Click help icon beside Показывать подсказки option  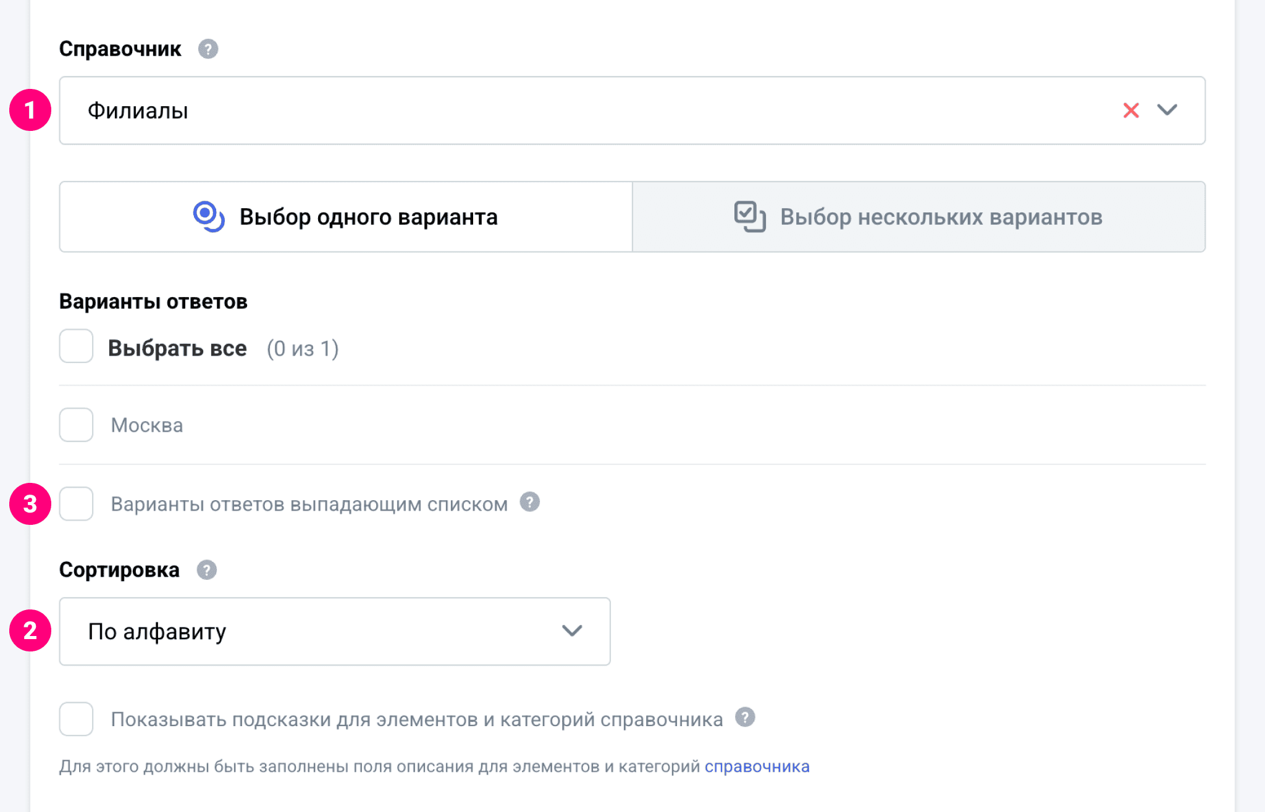coord(745,717)
